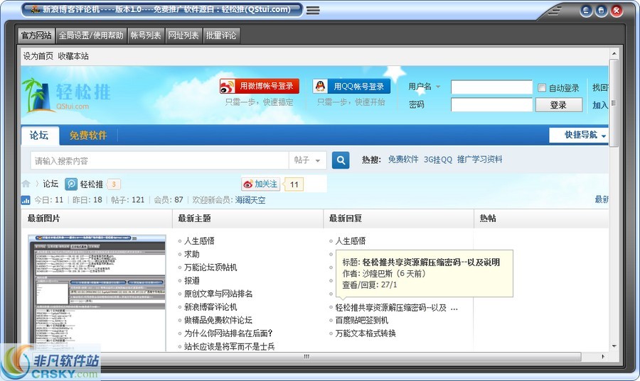
Task: Open the 帖子 search type dropdown
Action: 307,160
